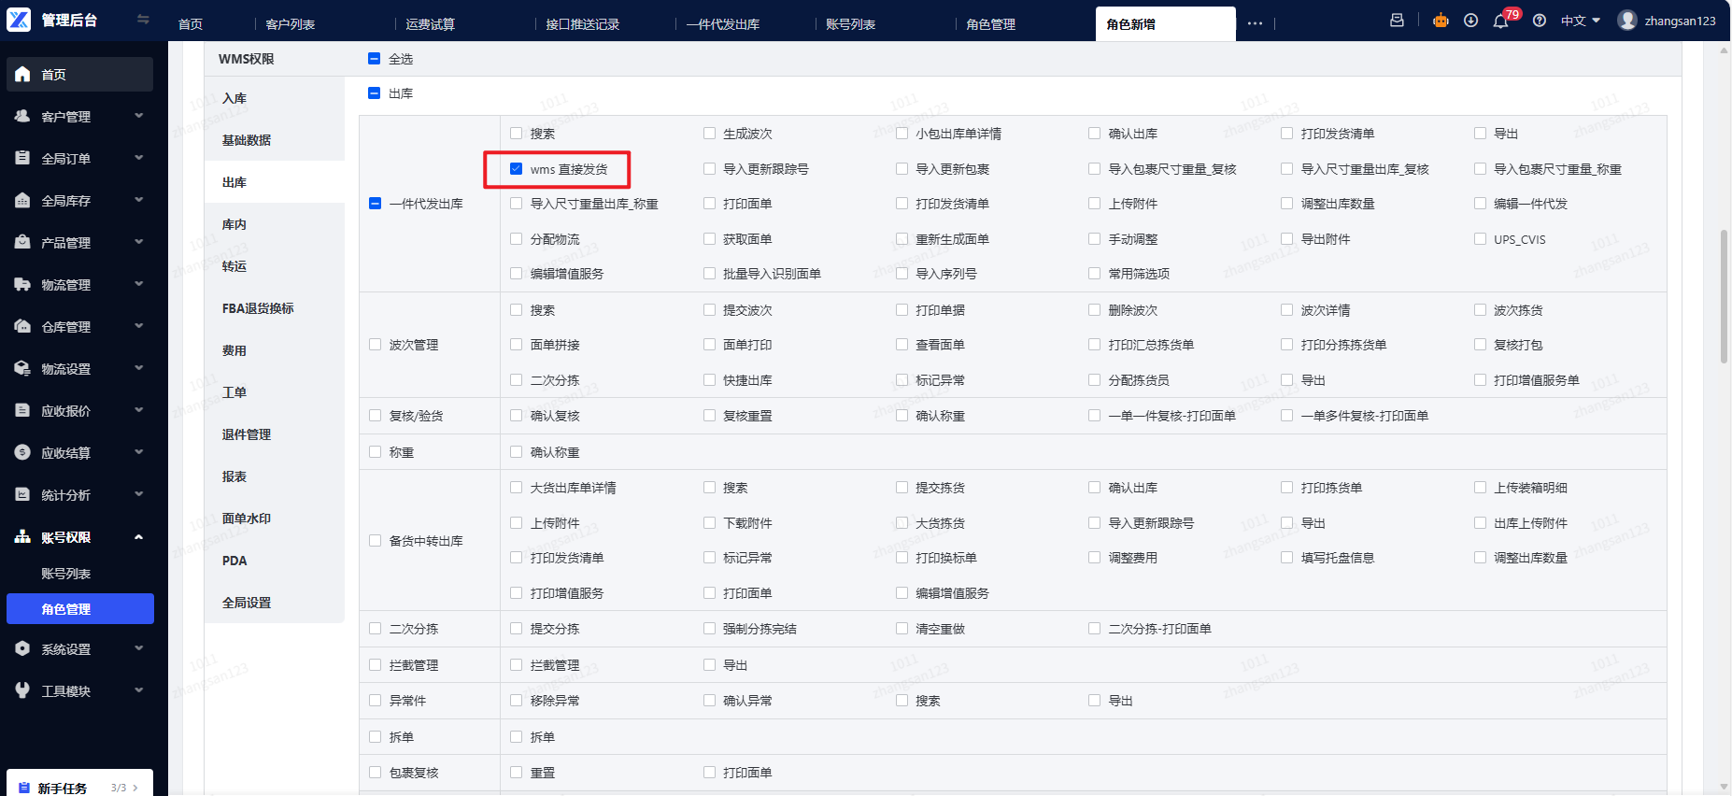Click the 全局库存 sidebar icon

(22, 200)
